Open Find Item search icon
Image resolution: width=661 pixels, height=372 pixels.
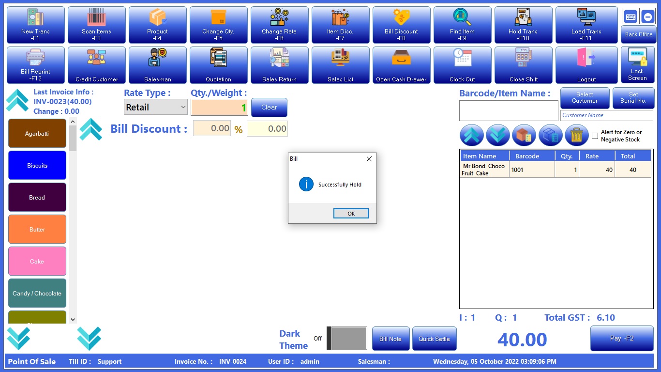pyautogui.click(x=462, y=25)
